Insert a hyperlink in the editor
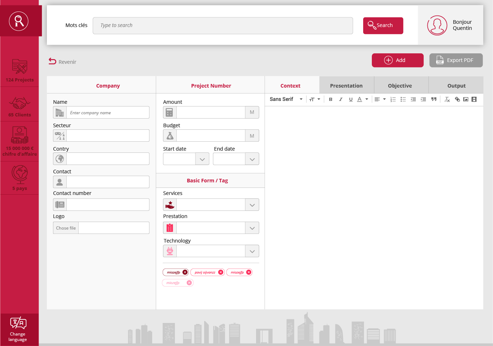The height and width of the screenshot is (346, 493). (457, 99)
